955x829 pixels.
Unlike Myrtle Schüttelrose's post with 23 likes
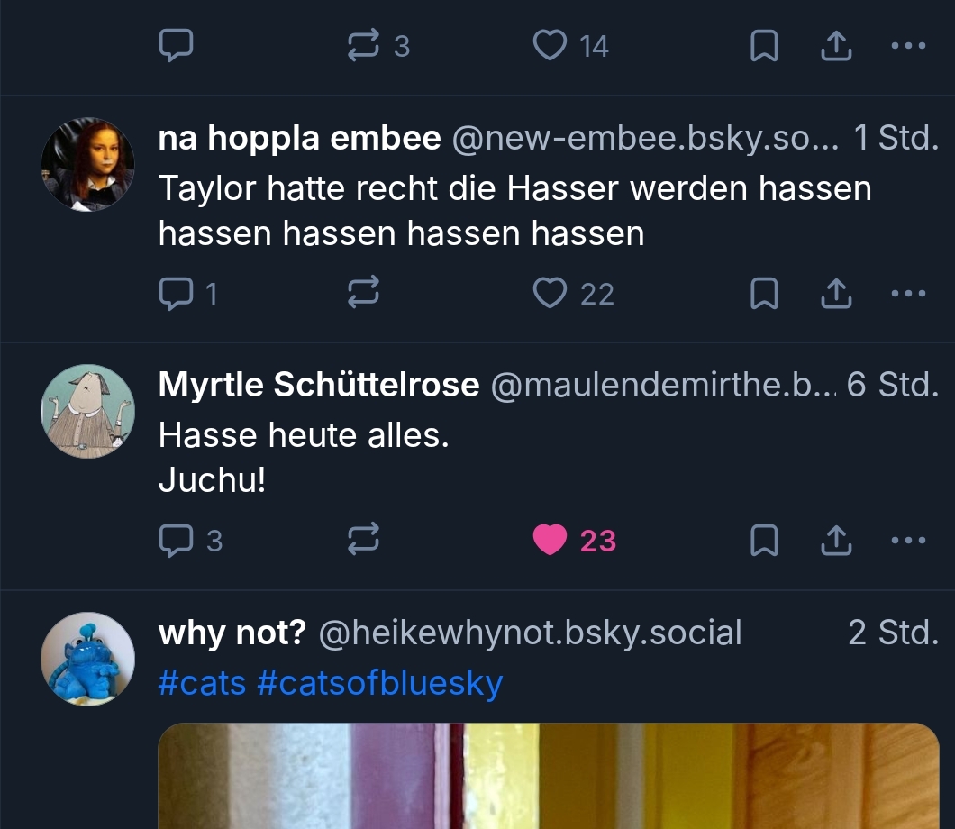pos(550,540)
